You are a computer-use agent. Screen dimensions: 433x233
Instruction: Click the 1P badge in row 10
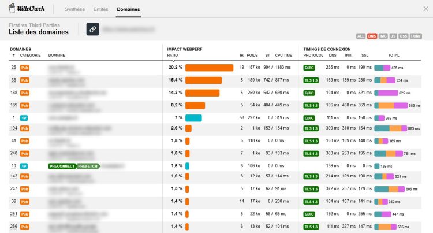point(24,166)
